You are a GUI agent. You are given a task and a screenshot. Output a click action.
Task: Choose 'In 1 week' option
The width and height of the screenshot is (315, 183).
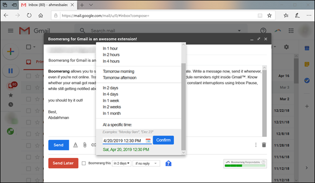click(x=111, y=101)
